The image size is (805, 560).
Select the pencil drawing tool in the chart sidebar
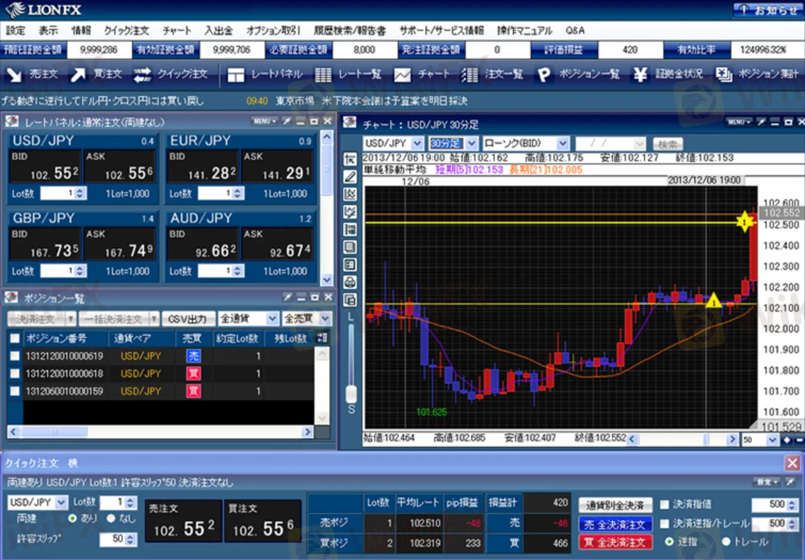point(350,177)
